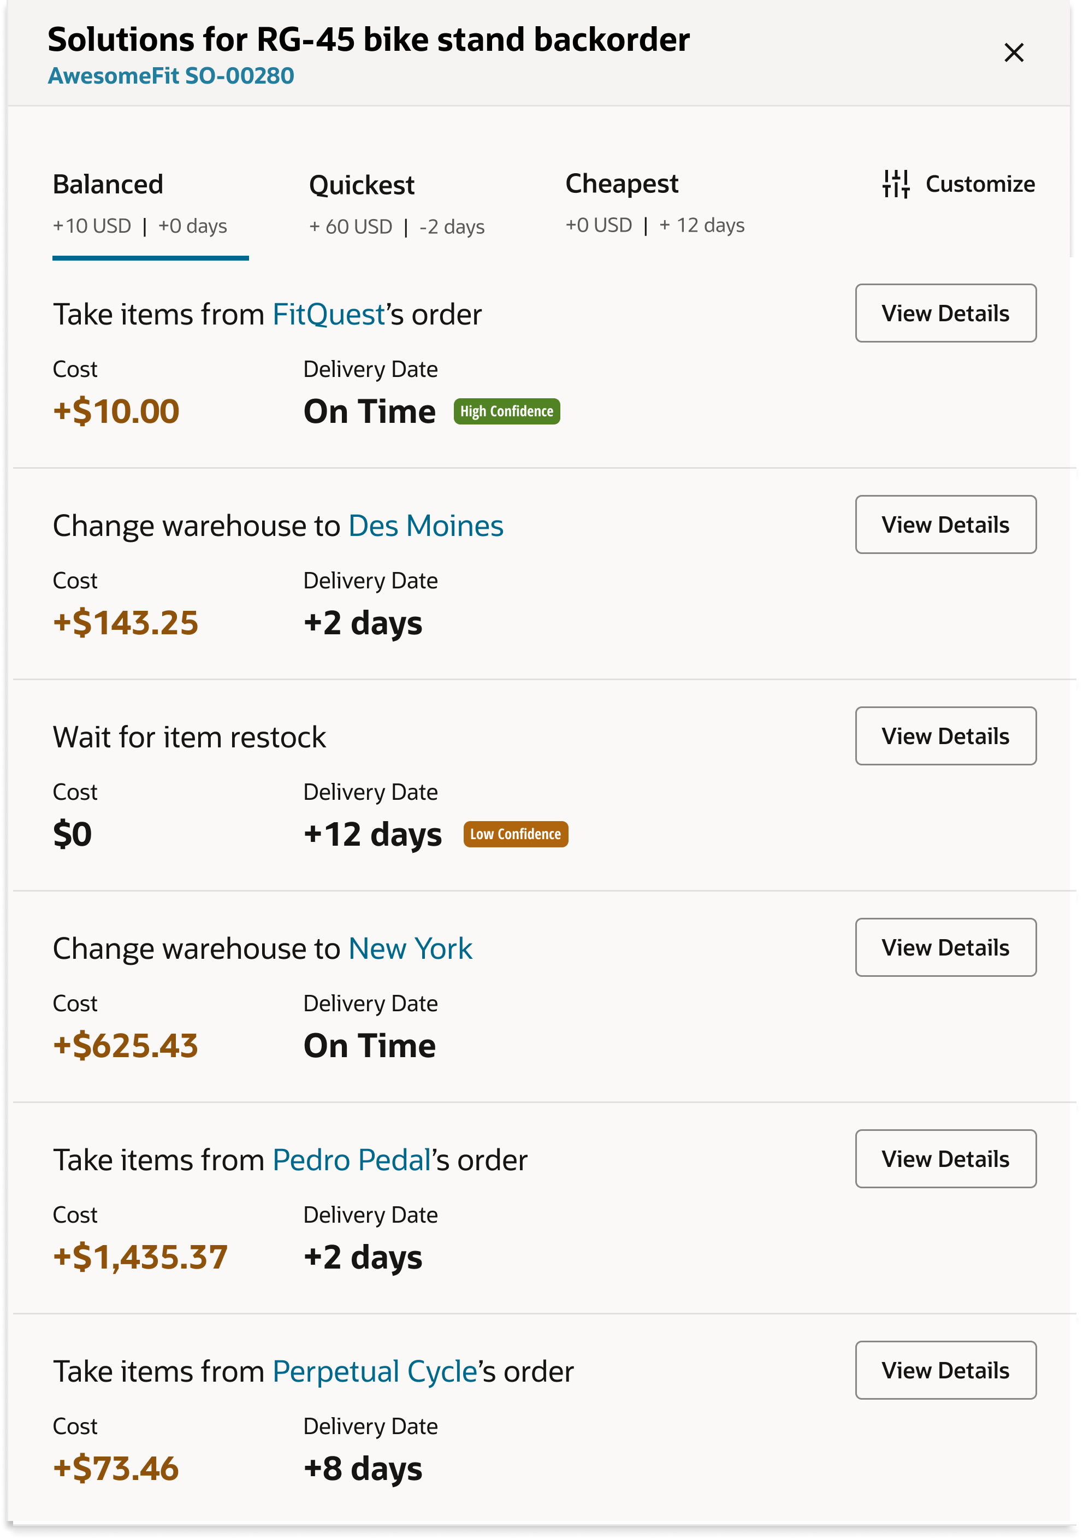
Task: Click the New York warehouse link
Action: click(x=410, y=949)
